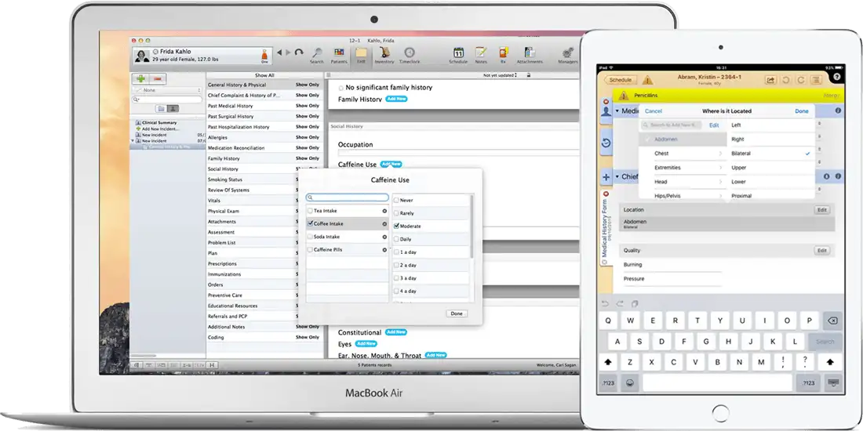Image resolution: width=863 pixels, height=431 pixels.
Task: Tap Cancel in the iPad location popover
Action: coord(654,111)
